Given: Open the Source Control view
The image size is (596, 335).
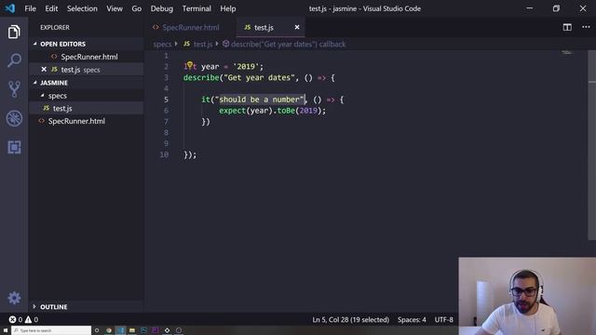Looking at the screenshot, I should coord(14,89).
